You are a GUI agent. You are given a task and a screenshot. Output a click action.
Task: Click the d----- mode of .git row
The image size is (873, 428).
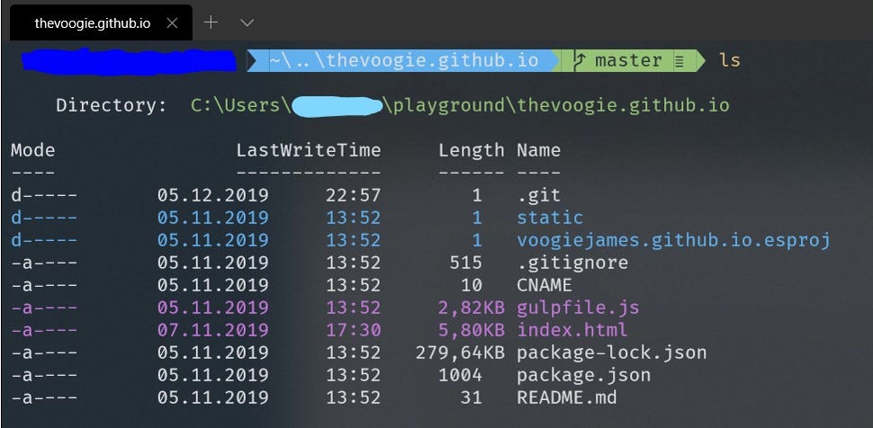(x=44, y=195)
